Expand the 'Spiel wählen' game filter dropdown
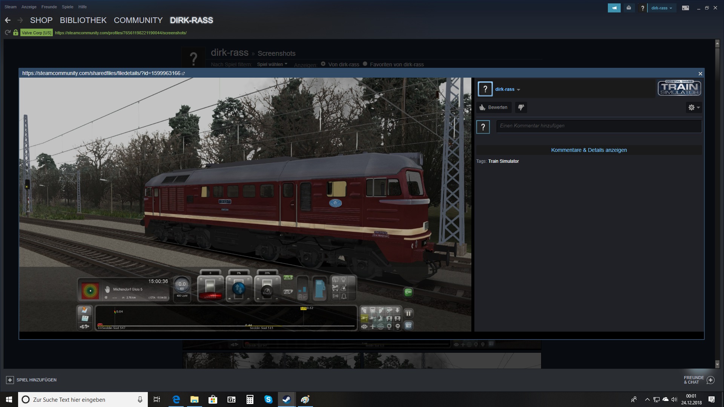Image resolution: width=724 pixels, height=407 pixels. click(272, 64)
